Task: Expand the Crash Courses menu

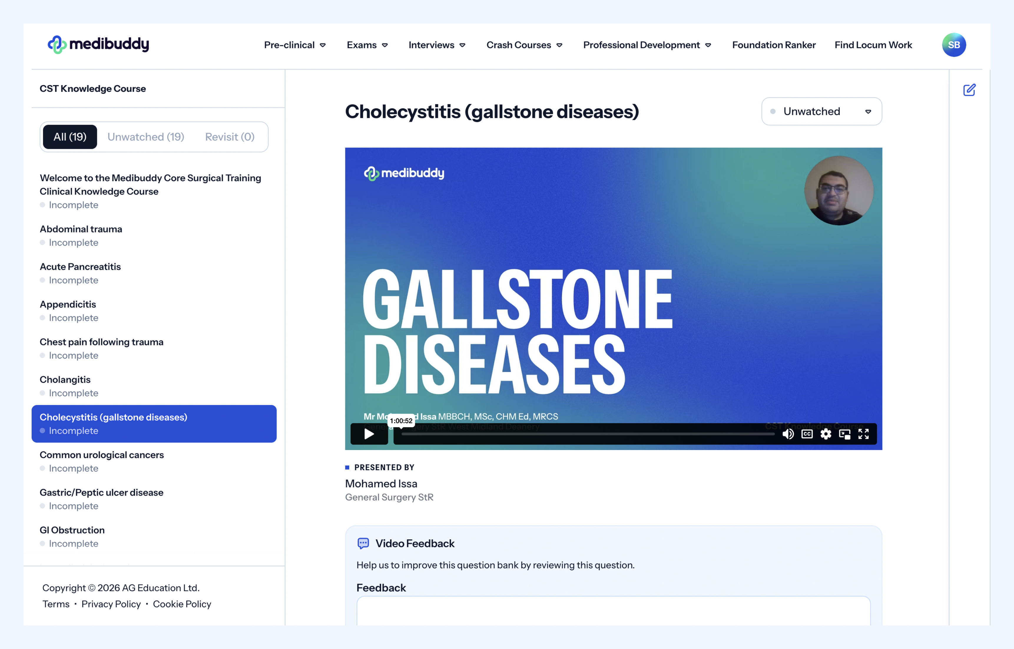Action: [524, 45]
